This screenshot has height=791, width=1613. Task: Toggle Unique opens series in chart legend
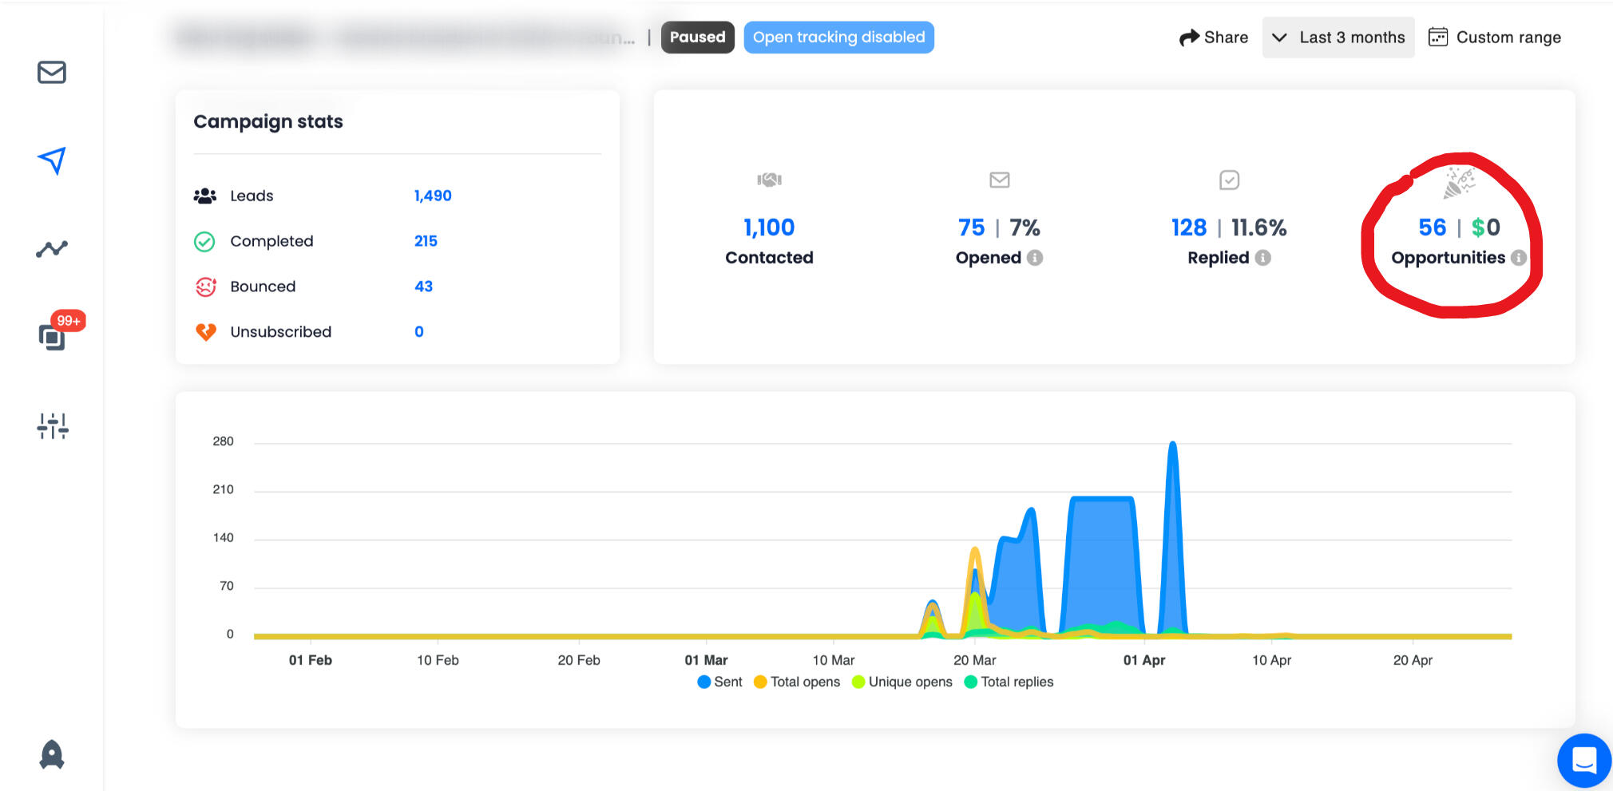coord(902,682)
